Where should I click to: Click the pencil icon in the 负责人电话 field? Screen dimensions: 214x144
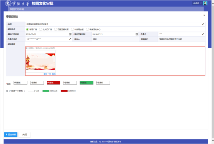tap(70, 39)
